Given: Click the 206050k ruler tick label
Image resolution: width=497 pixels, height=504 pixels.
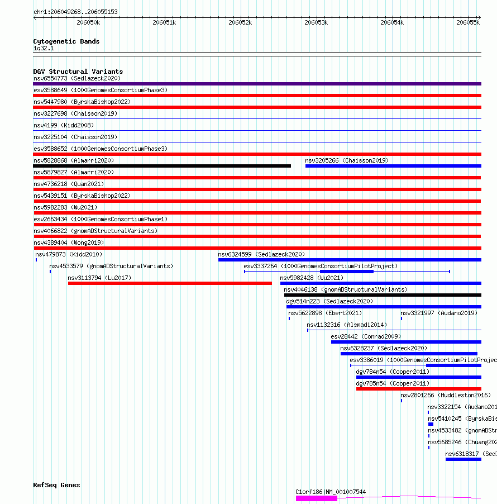Looking at the screenshot, I should pos(88,22).
